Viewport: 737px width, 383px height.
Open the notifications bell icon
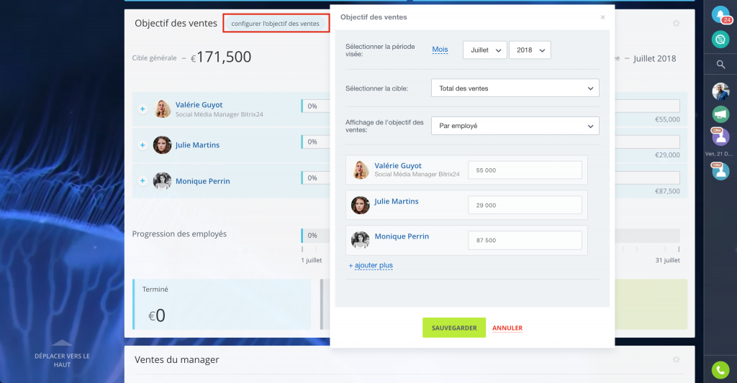[719, 14]
